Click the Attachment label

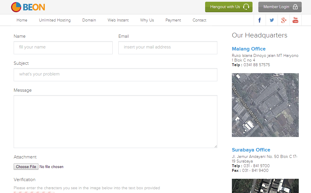coord(25,157)
